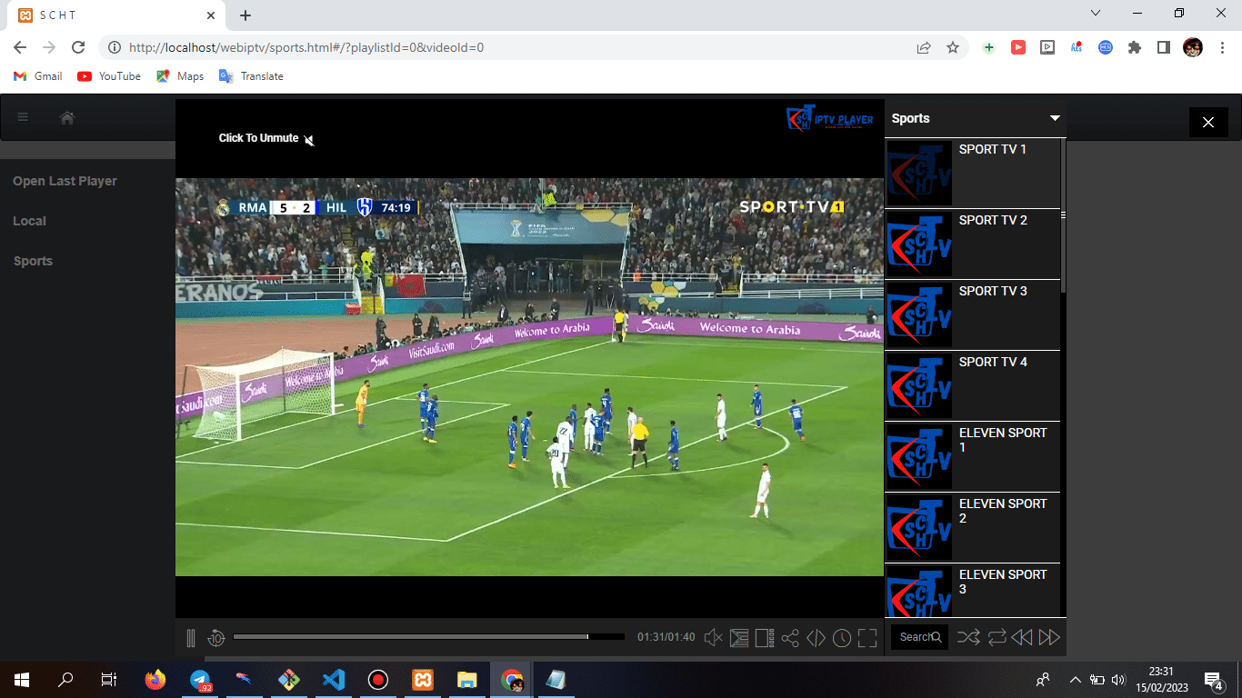The image size is (1242, 698).
Task: Play the SPORT TV 3 channel
Action: point(973,314)
